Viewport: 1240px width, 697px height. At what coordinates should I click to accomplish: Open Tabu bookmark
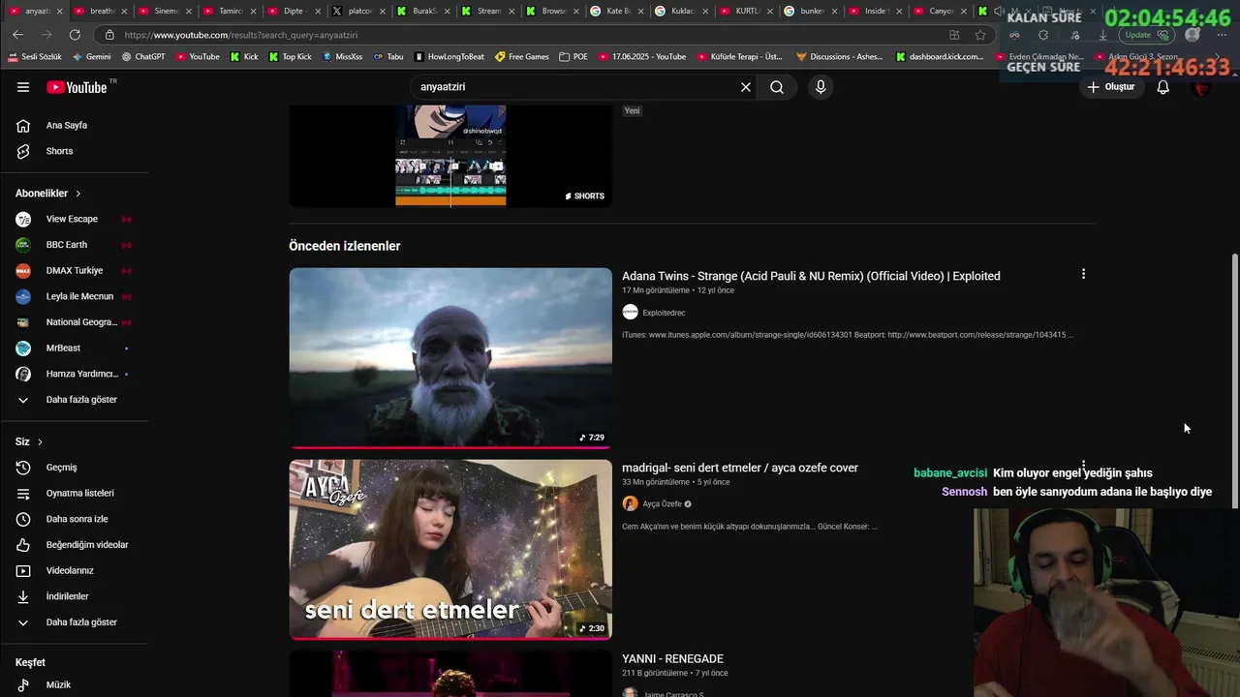click(387, 57)
